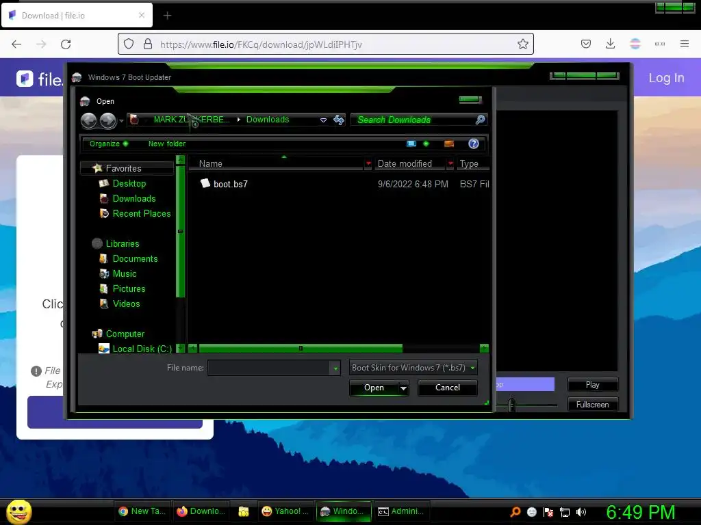Switch to Chrome New Tab taskbar item
Screen dimensions: 701x525
click(x=142, y=511)
